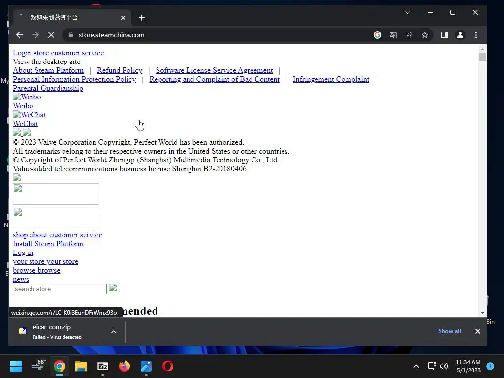
Task: Open the Refund Policy link
Action: [x=120, y=70]
